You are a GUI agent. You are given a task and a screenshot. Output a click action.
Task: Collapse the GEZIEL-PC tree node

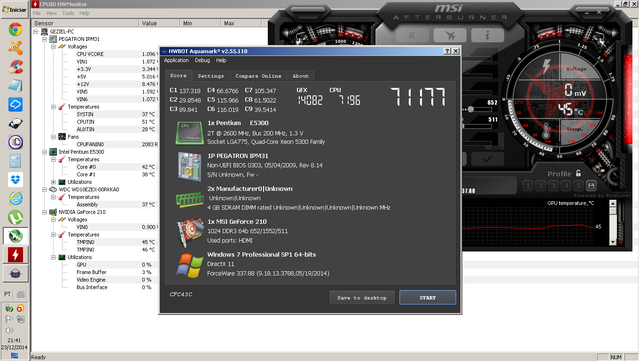[x=37, y=31]
